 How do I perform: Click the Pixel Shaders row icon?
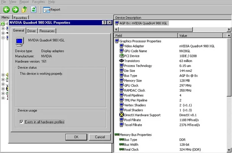pos(122,110)
